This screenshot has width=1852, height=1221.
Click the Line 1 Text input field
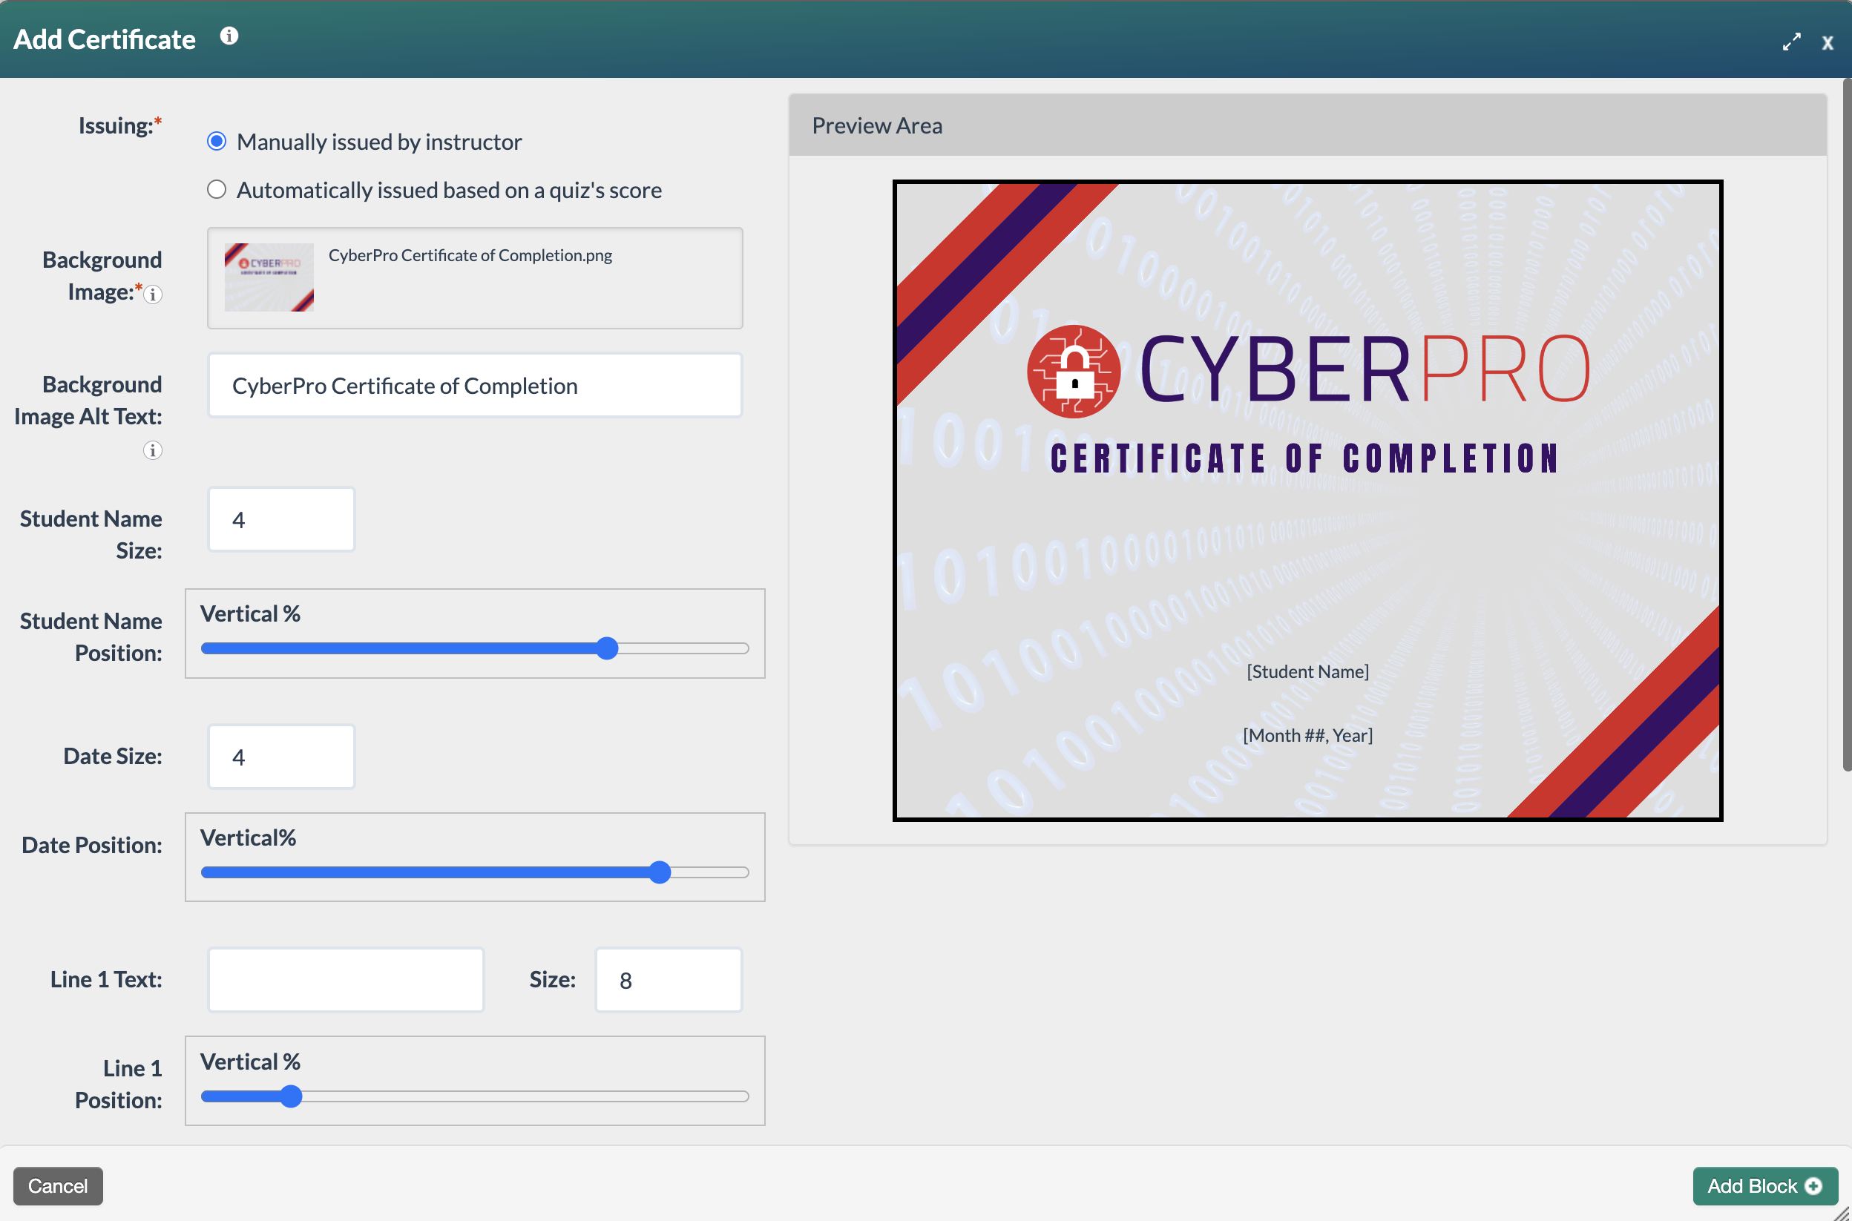click(x=346, y=980)
